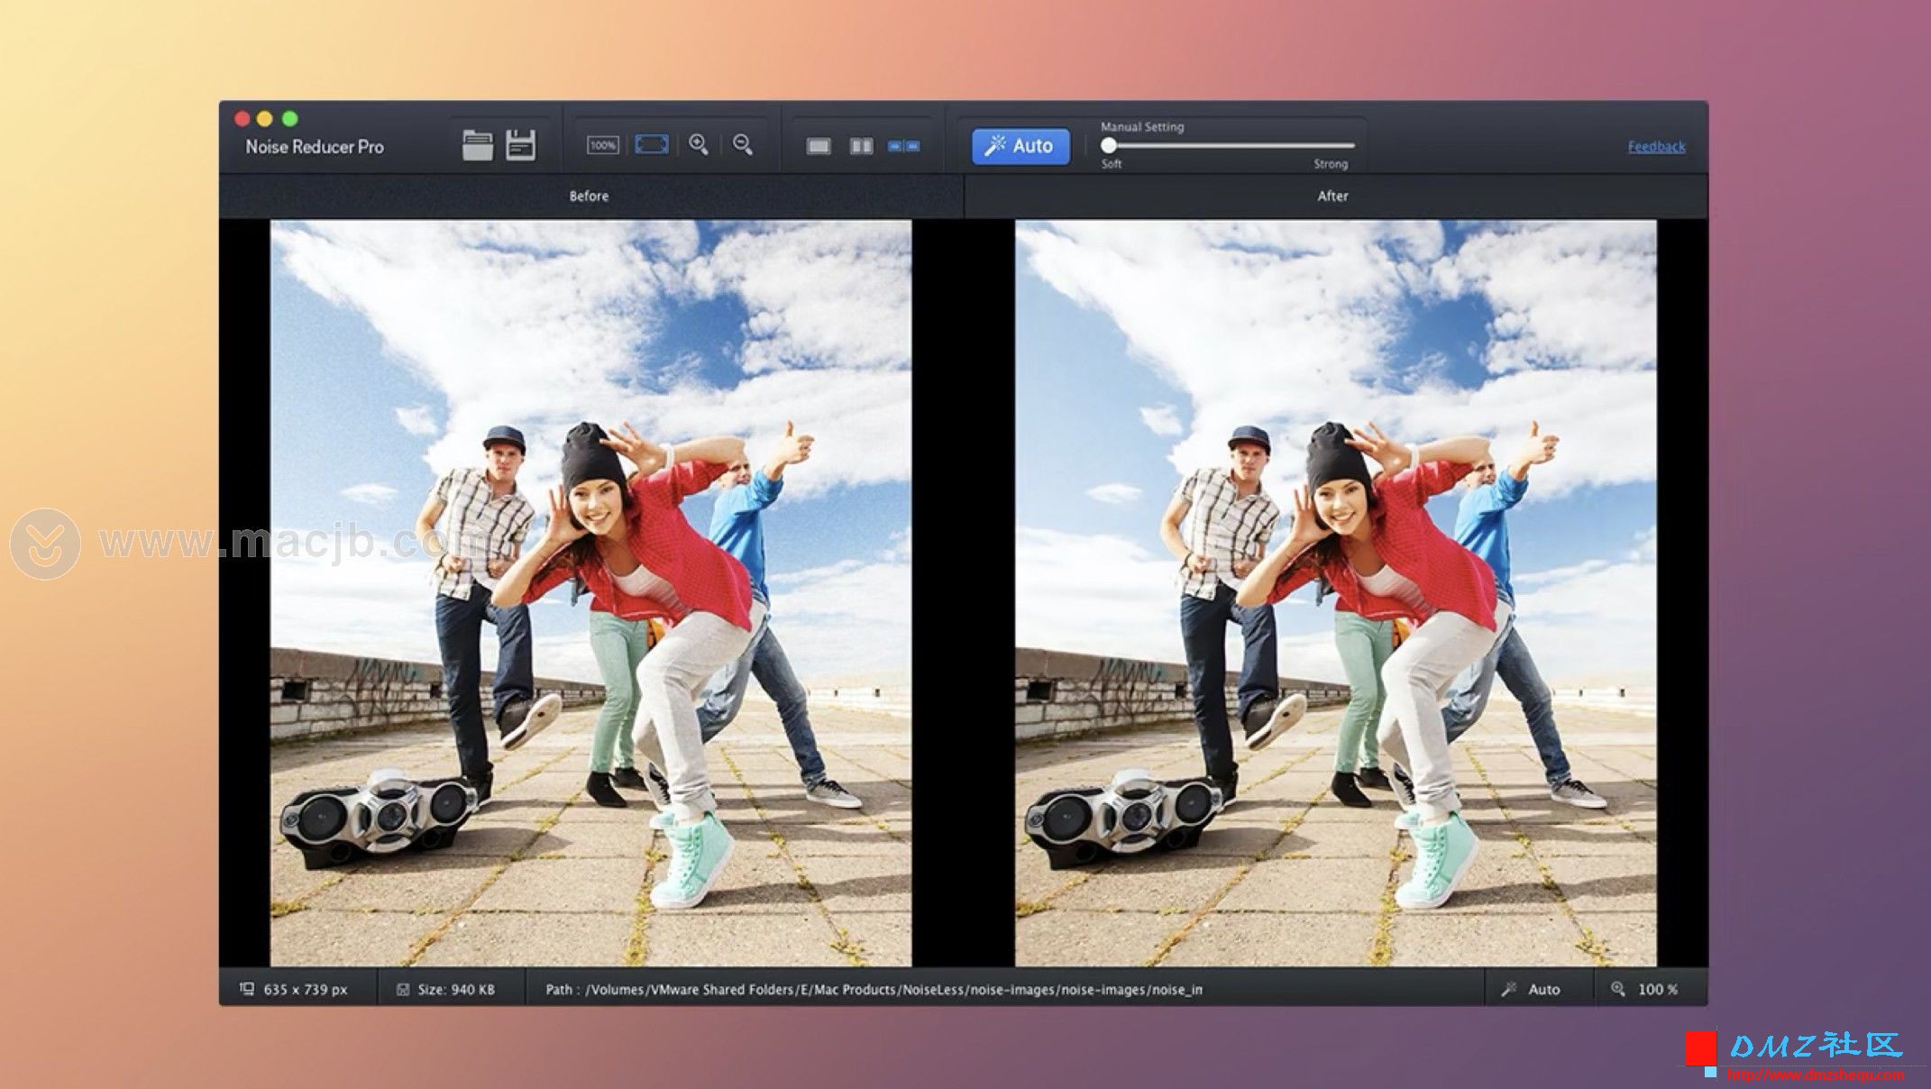
Task: Select the fit-to-window zoom icon
Action: (651, 145)
